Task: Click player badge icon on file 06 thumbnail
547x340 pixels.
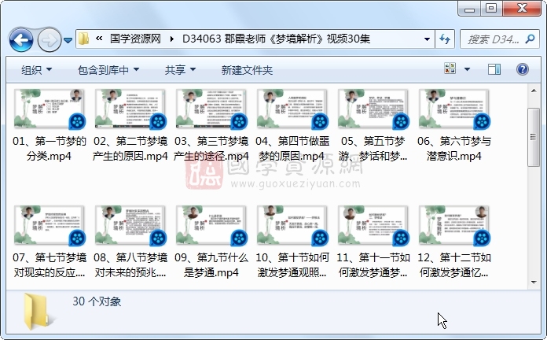Action: click(x=482, y=122)
